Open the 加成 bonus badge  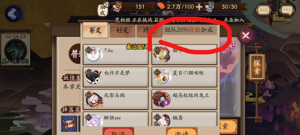103,10
